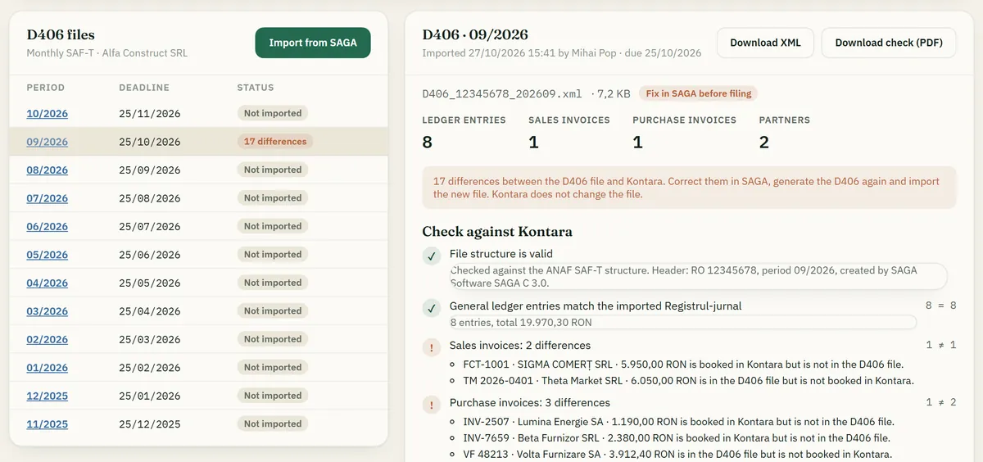Click the File structure is valid checkmark icon
This screenshot has height=462, width=983.
coord(431,256)
